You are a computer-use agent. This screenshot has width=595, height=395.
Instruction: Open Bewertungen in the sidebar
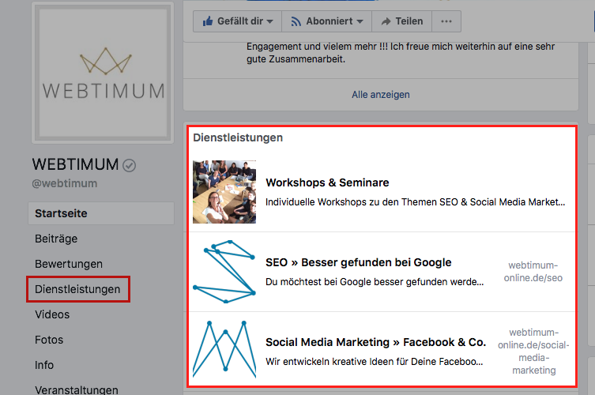pos(69,264)
